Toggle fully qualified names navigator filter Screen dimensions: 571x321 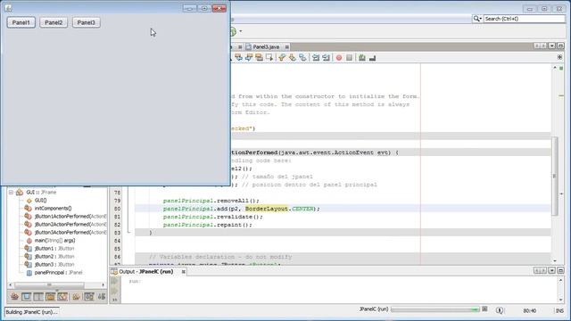pos(76,297)
